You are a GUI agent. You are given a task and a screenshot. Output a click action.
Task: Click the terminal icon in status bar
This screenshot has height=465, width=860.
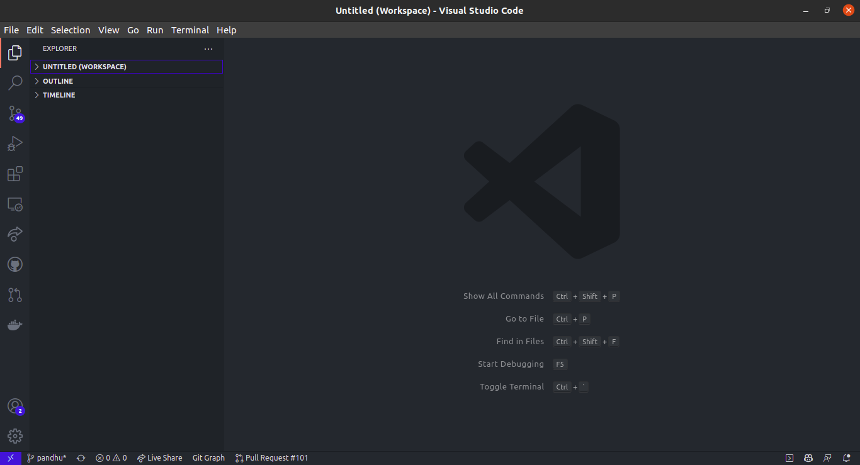click(789, 458)
